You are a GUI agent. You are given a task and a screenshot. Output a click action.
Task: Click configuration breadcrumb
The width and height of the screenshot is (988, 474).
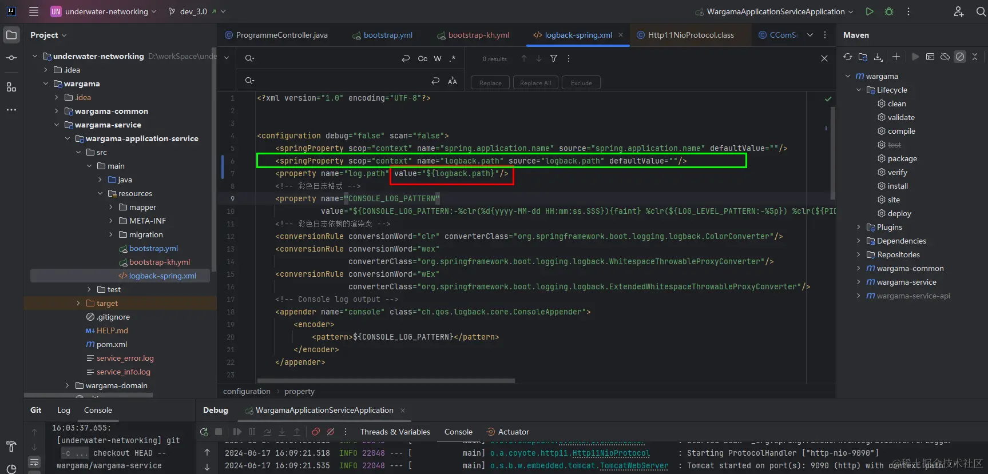247,391
